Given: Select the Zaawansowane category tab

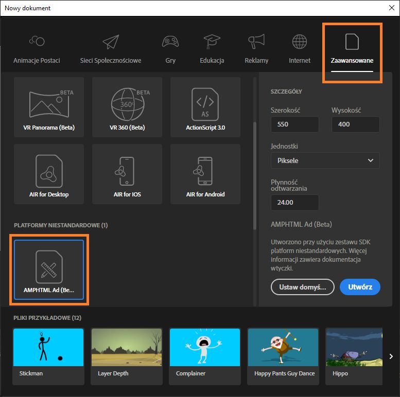Looking at the screenshot, I should 352,52.
